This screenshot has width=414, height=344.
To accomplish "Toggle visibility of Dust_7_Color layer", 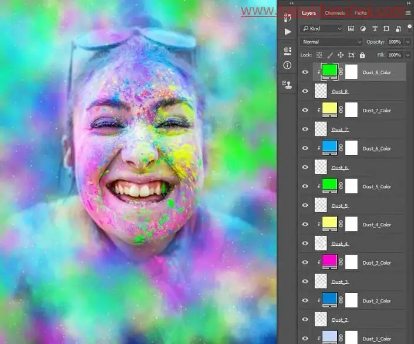I will click(x=305, y=110).
